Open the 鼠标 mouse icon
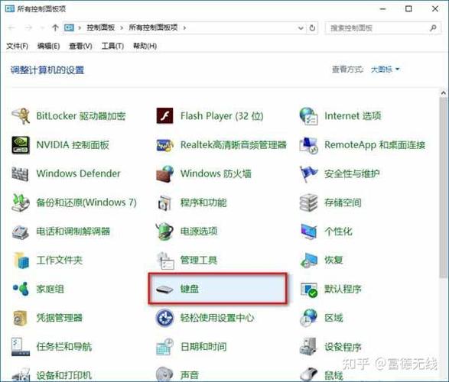The width and height of the screenshot is (449, 382). point(309,374)
